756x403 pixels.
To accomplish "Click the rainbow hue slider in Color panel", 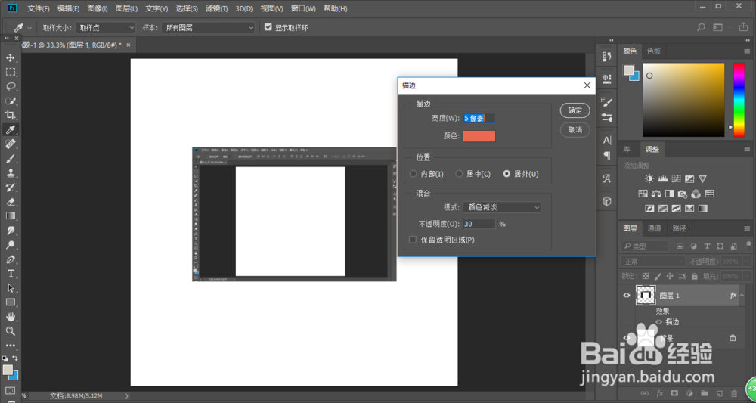I will pyautogui.click(x=739, y=100).
